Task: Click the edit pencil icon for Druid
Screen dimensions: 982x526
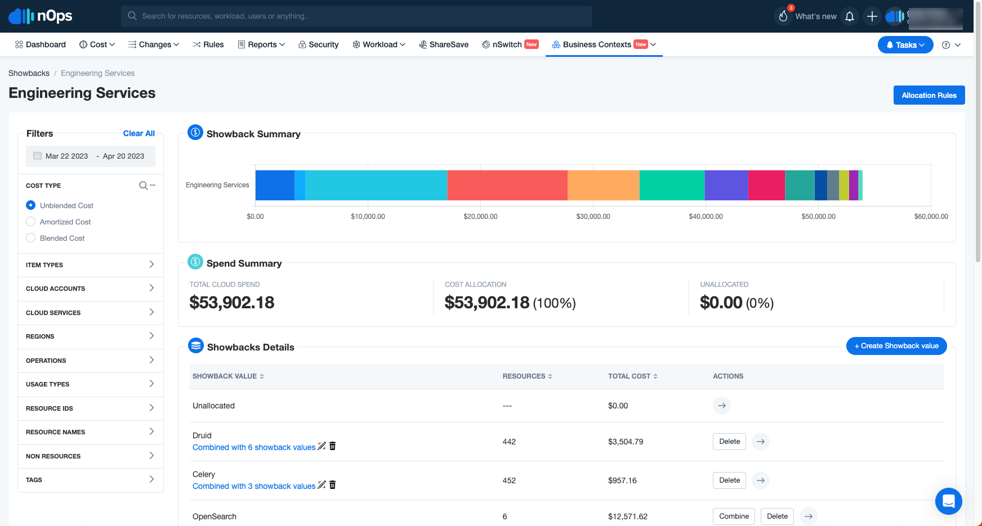Action: 322,446
